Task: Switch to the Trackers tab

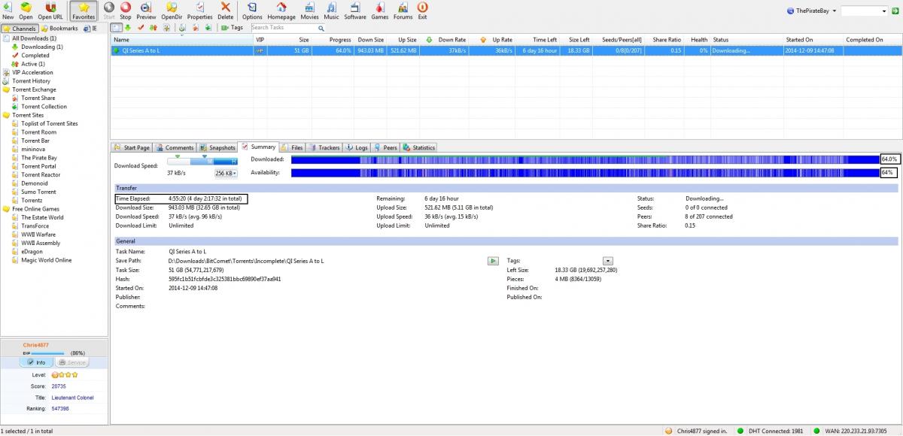Action: click(x=324, y=147)
